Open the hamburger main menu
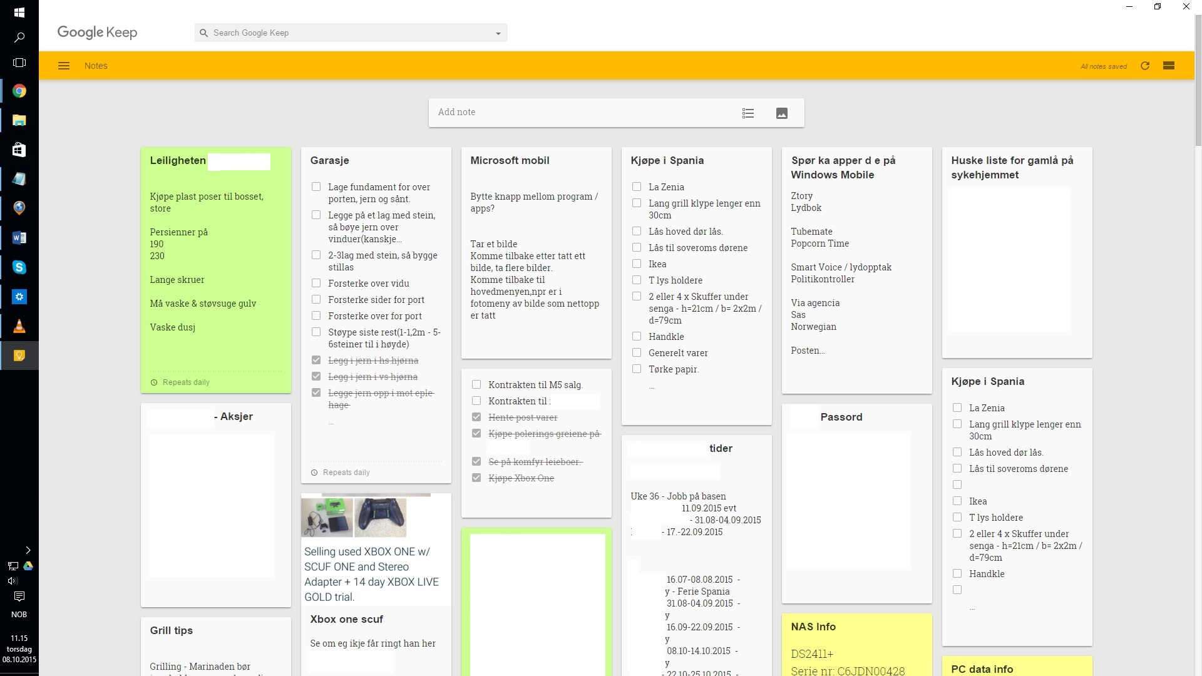Image resolution: width=1202 pixels, height=676 pixels. point(64,66)
